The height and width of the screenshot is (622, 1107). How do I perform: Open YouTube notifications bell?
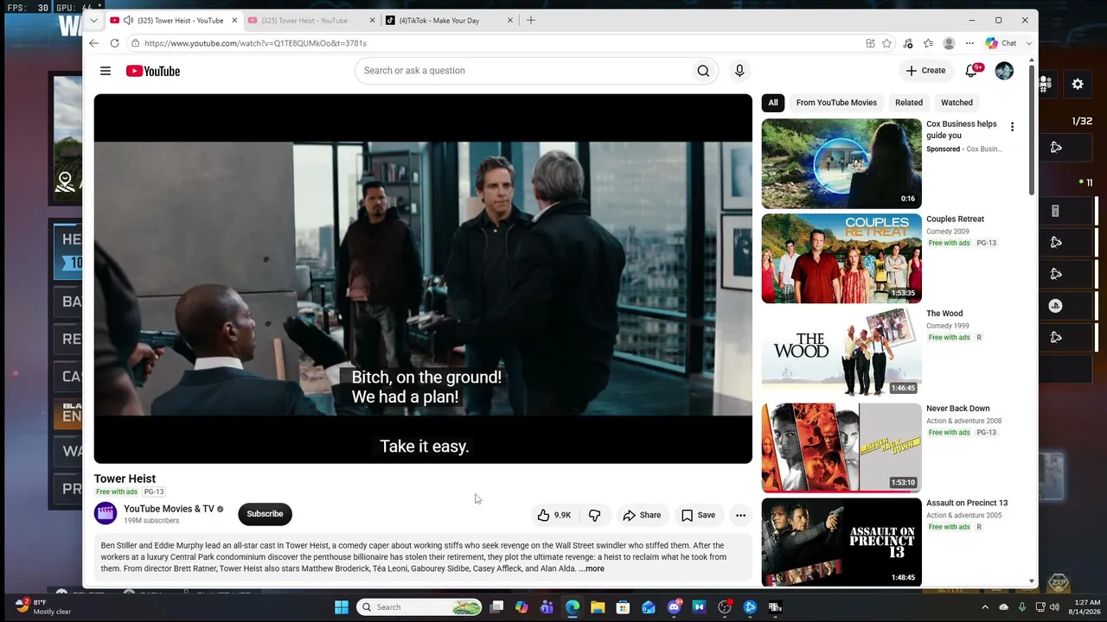[971, 71]
